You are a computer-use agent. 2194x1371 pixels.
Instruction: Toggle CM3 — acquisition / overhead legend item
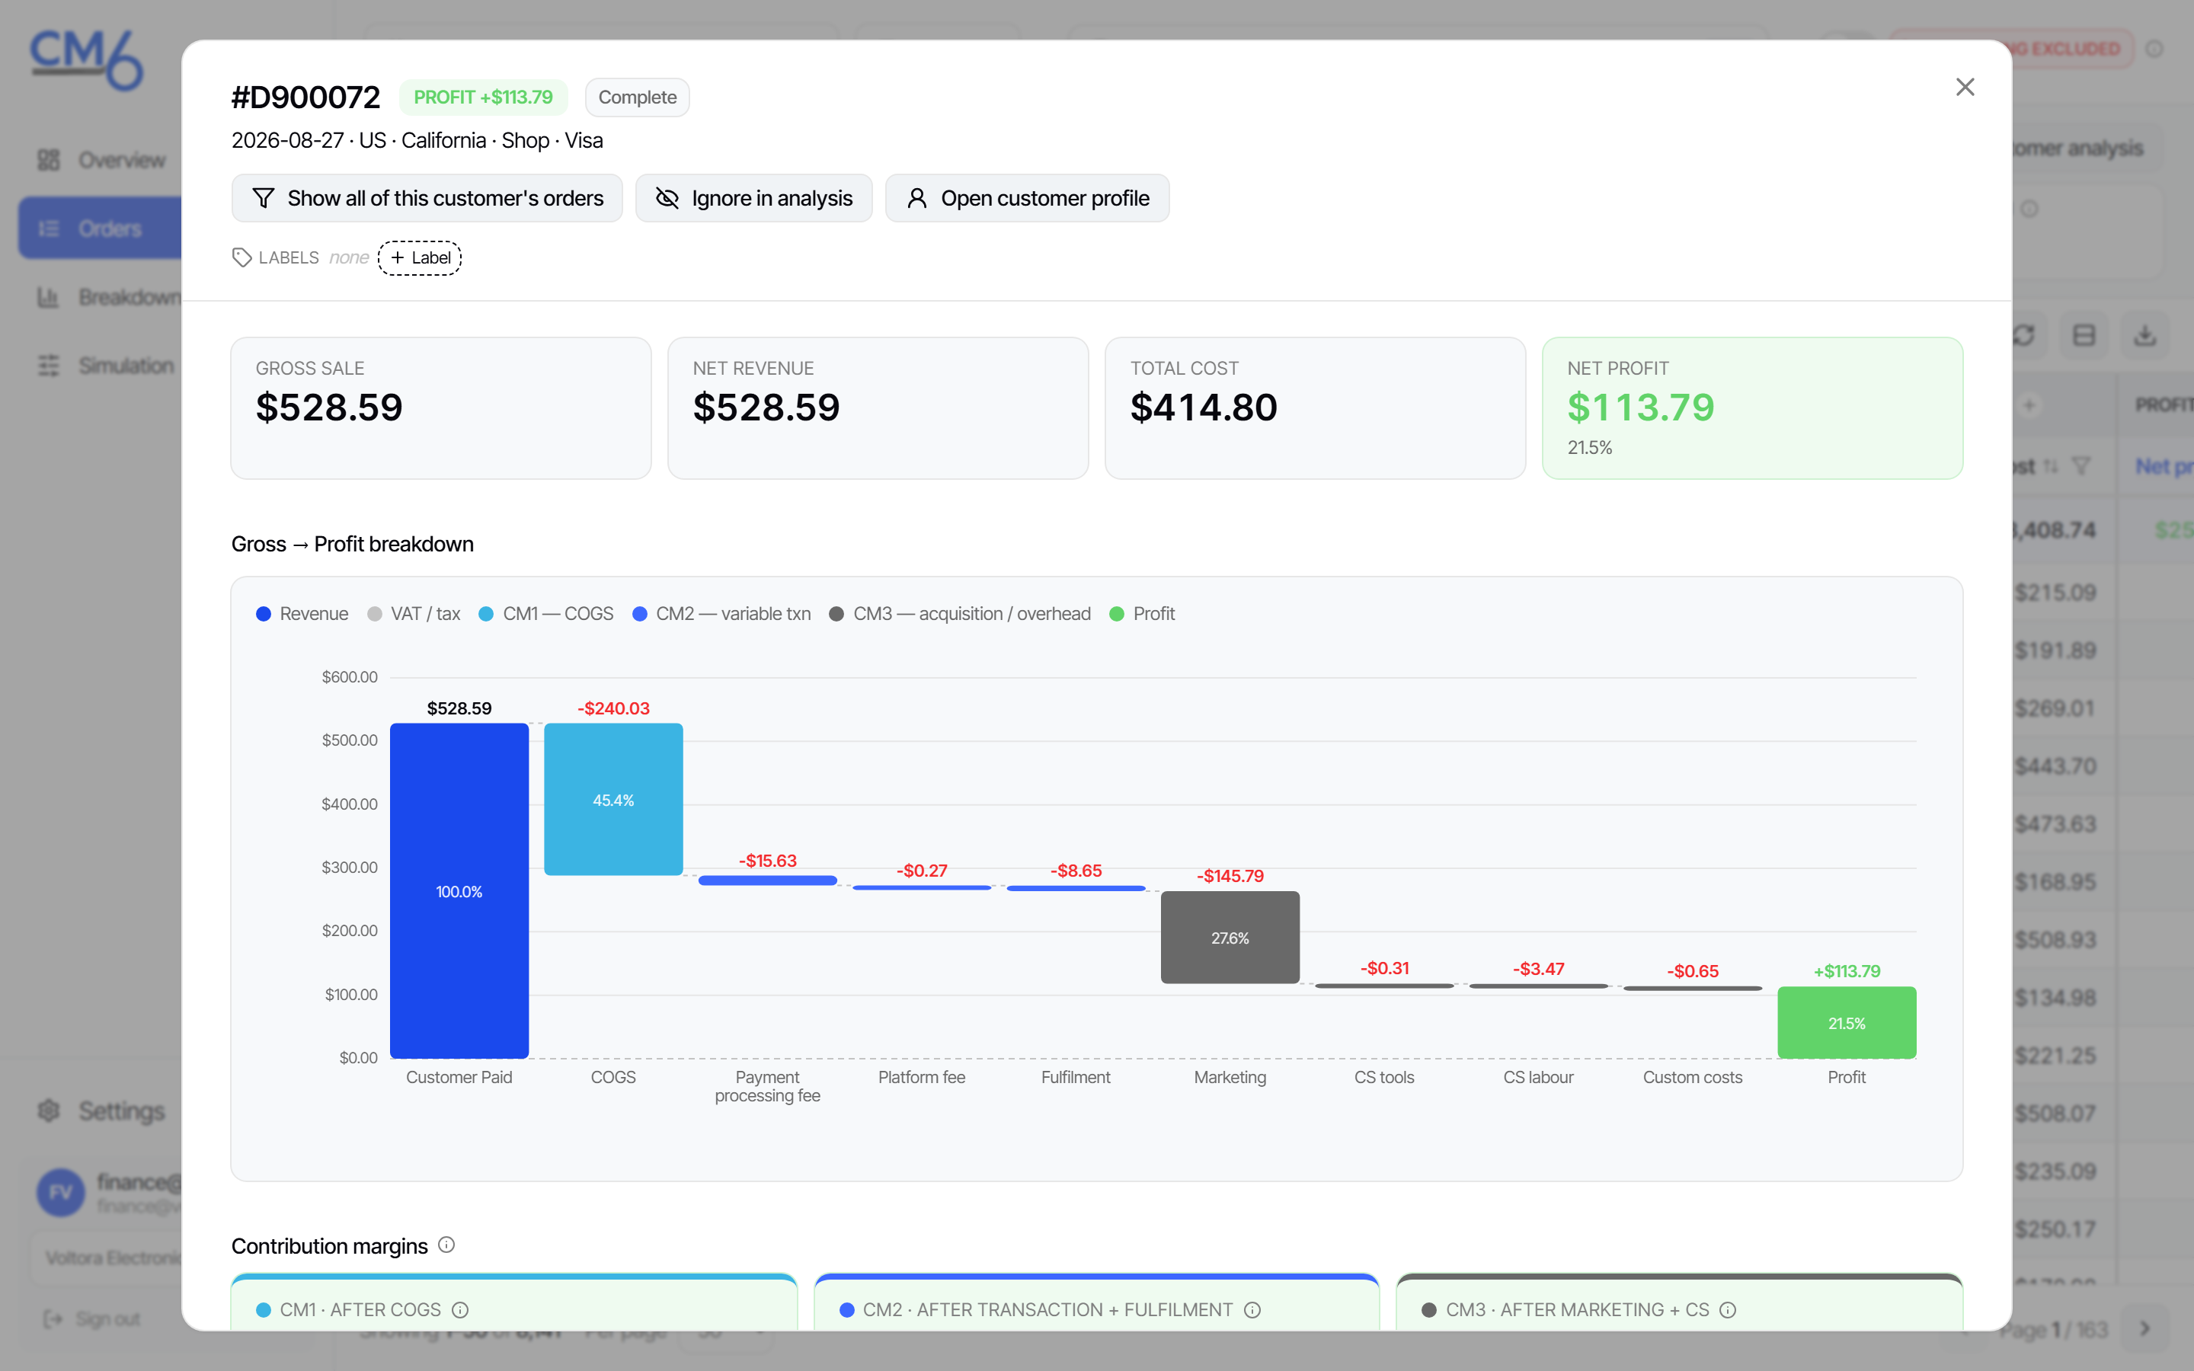(x=960, y=614)
